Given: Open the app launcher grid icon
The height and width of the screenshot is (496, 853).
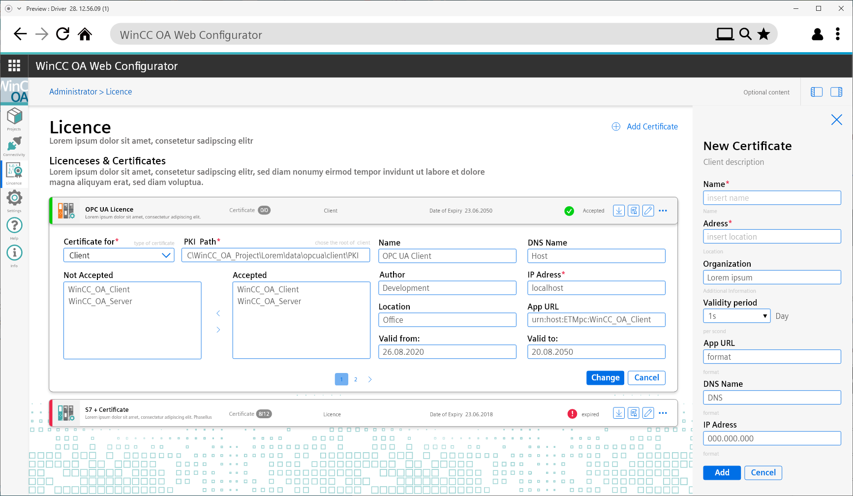Looking at the screenshot, I should click(x=14, y=66).
